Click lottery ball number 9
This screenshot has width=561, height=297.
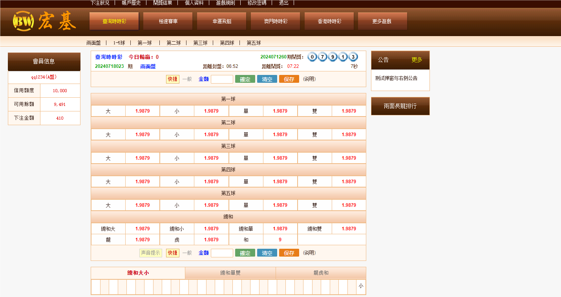tap(333, 56)
